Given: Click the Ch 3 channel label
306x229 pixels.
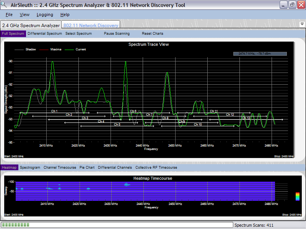Looking at the screenshot, I should [x=85, y=118].
